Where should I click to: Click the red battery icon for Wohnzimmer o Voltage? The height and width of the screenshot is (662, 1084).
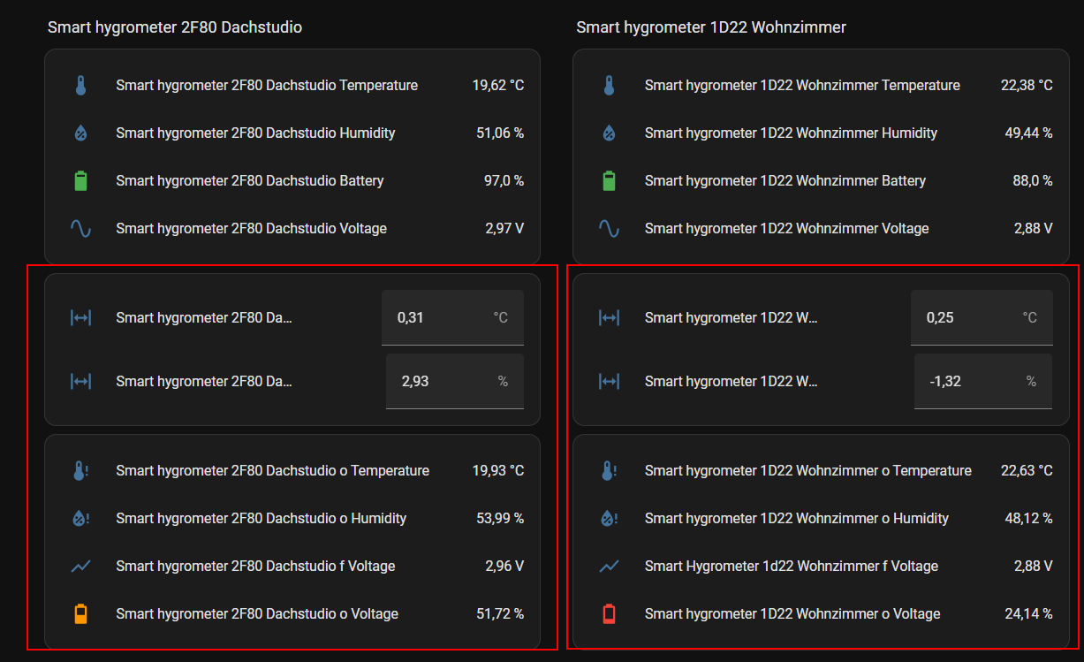tap(609, 614)
